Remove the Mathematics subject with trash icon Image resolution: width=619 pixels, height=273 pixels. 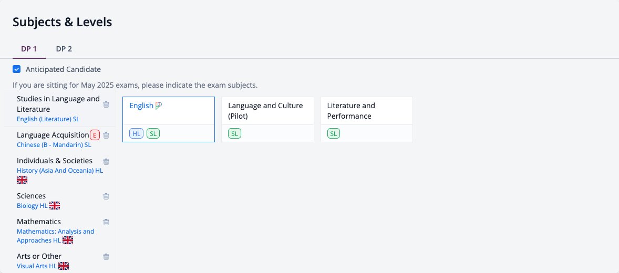[106, 222]
